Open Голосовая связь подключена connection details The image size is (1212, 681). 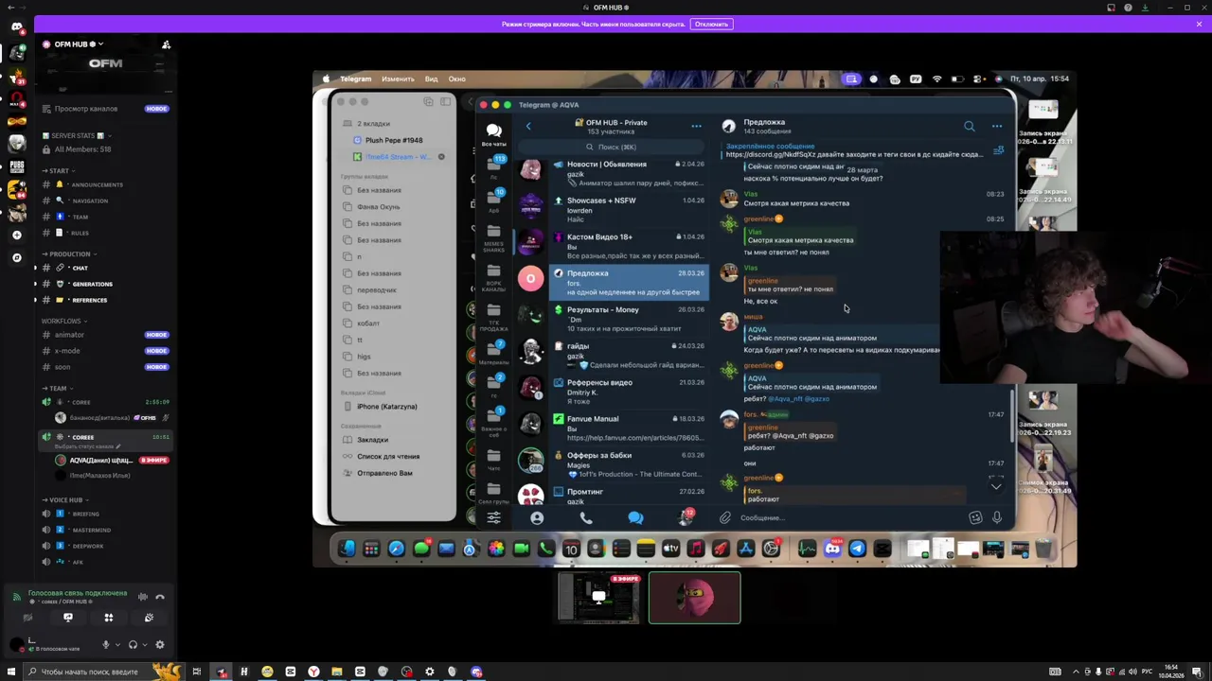tap(78, 593)
